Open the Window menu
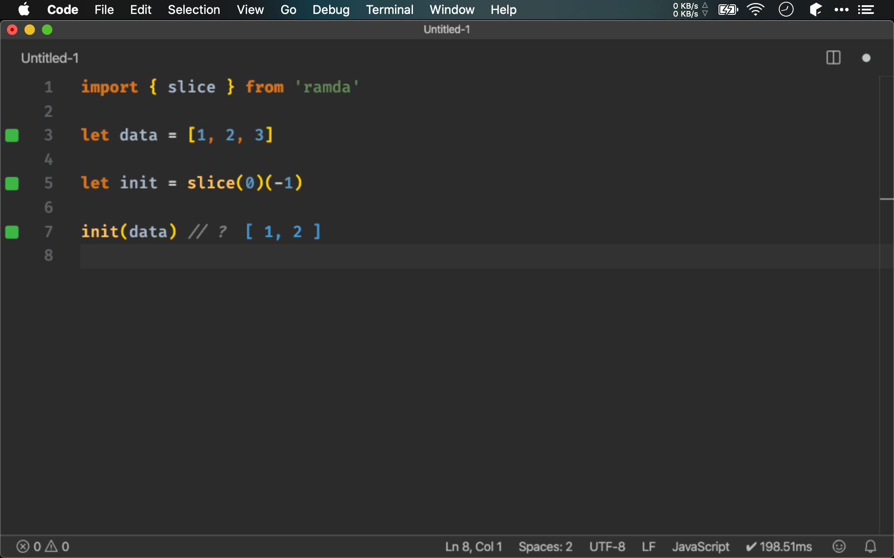 [452, 10]
